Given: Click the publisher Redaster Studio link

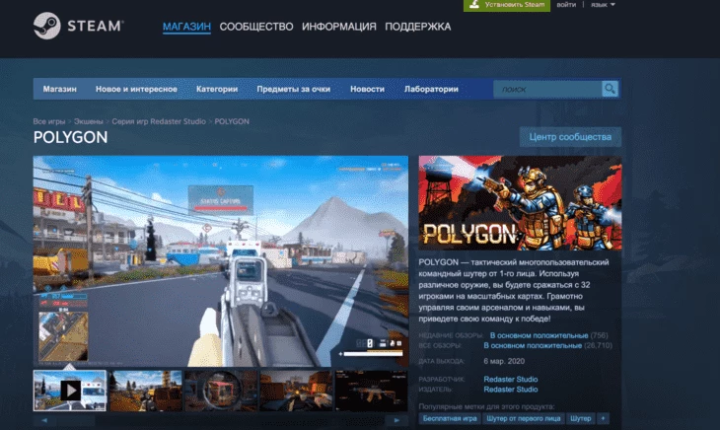Looking at the screenshot, I should (511, 390).
